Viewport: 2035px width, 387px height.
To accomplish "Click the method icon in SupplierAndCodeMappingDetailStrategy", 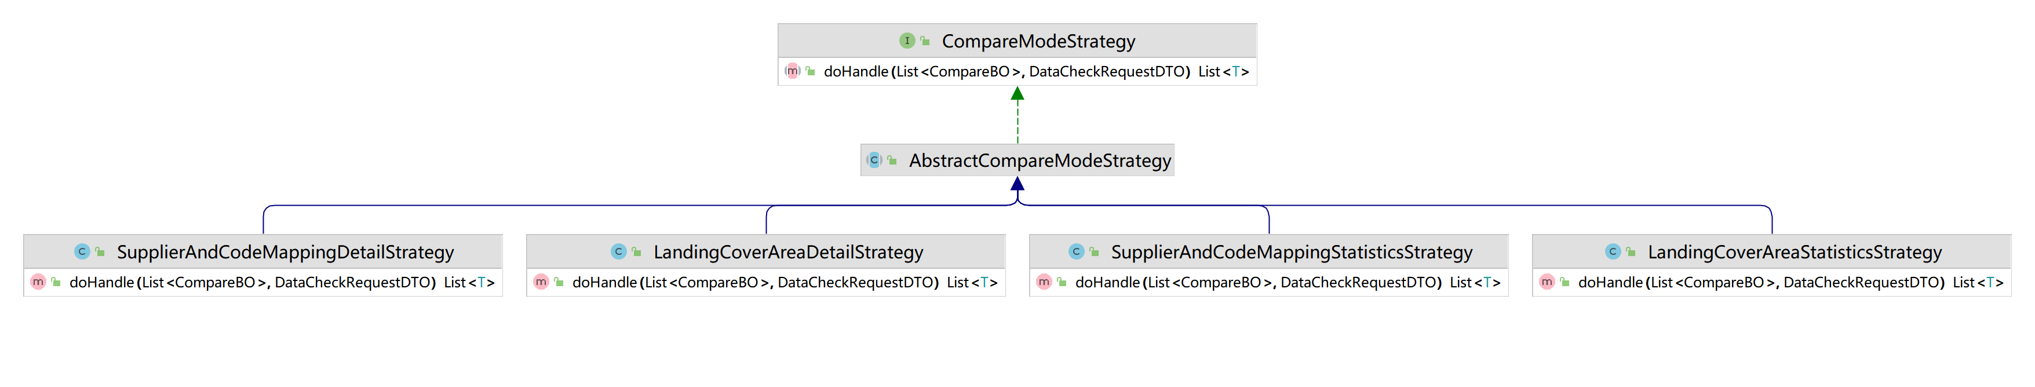I will pyautogui.click(x=38, y=282).
